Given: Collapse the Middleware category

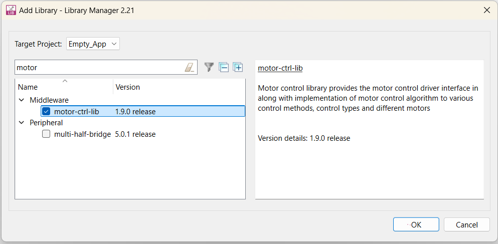Looking at the screenshot, I should tap(22, 100).
